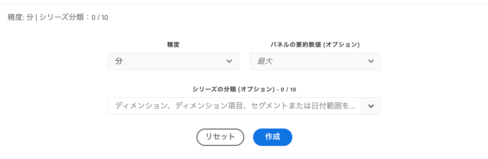The height and width of the screenshot is (159, 488).
Task: Open the 精度 dropdown showing 分
Action: (173, 61)
